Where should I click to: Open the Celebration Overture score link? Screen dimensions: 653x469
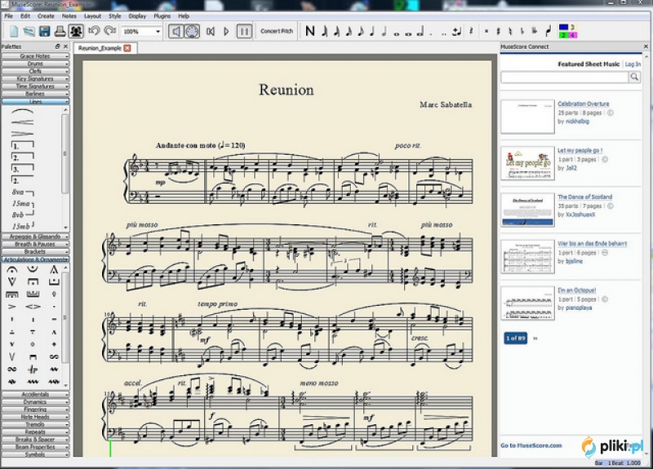pyautogui.click(x=583, y=104)
